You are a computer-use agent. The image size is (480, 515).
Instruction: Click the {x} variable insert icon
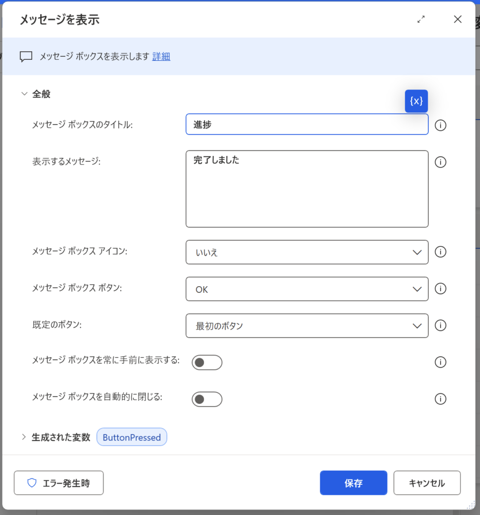[x=416, y=101]
